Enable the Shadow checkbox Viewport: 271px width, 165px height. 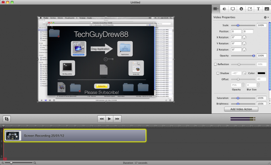(x=218, y=73)
